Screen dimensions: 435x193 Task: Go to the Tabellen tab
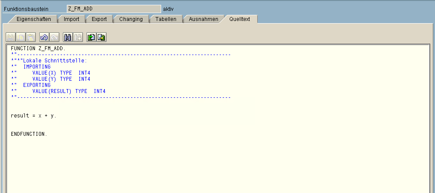click(166, 19)
